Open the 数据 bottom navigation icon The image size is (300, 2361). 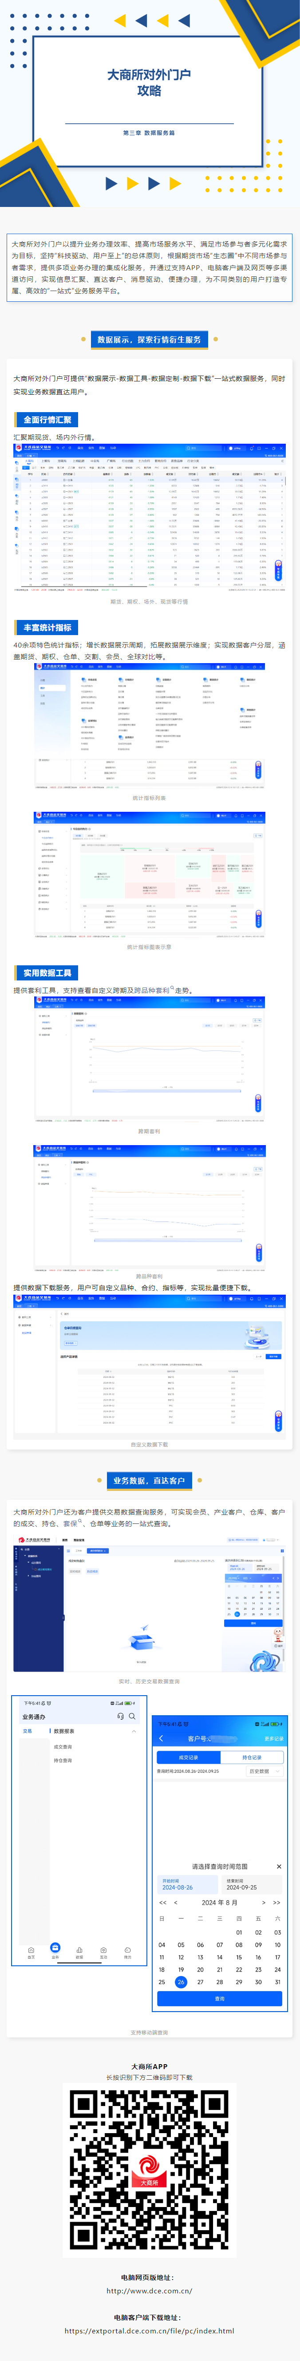pyautogui.click(x=79, y=1952)
